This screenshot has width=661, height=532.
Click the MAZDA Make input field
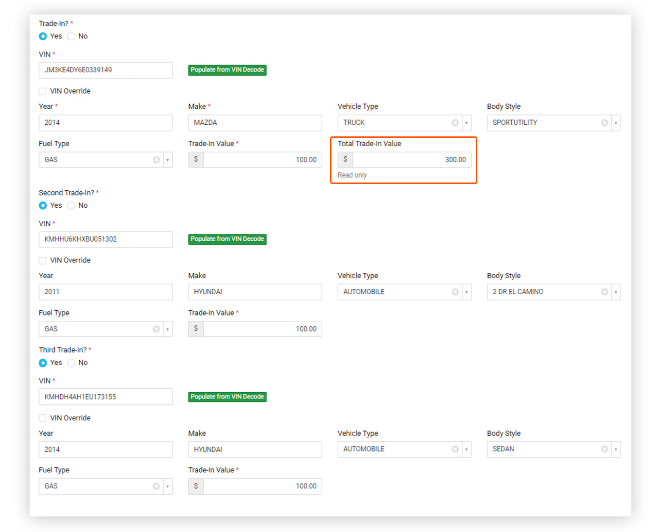click(x=255, y=123)
